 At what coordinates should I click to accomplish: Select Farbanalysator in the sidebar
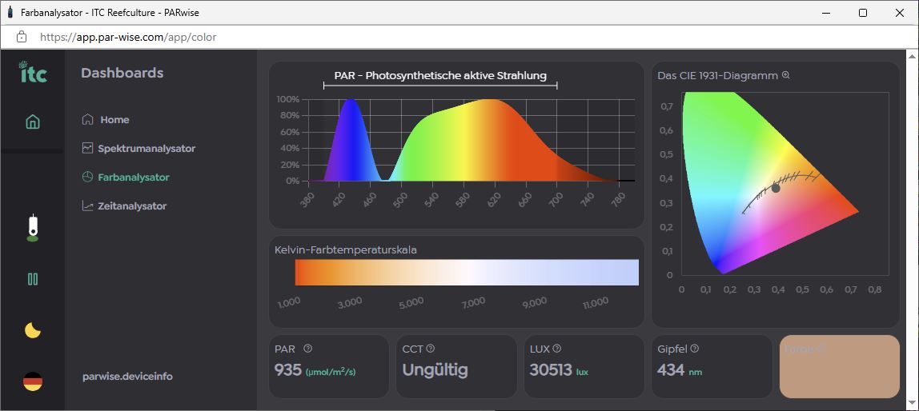[x=133, y=178]
